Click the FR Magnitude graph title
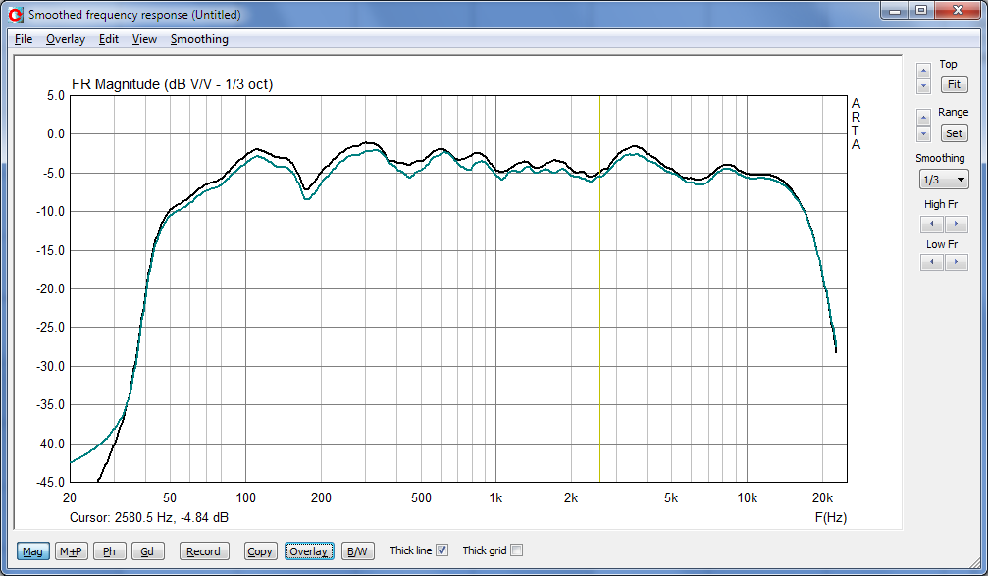This screenshot has height=576, width=988. 172,83
